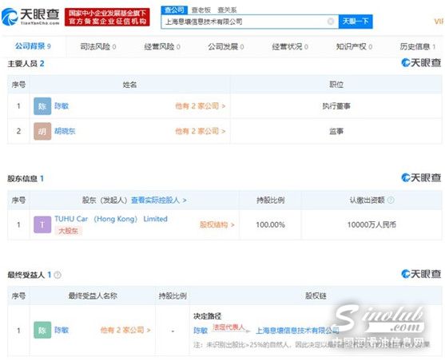This screenshot has height=361, width=445.
Task: Expand 他有2家公司 for 陈敏 in 主要人员
Action: coord(200,106)
